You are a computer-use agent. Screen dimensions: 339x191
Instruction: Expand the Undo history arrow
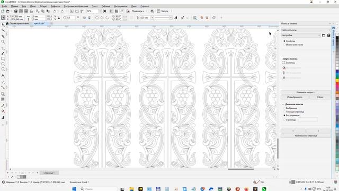[58, 11]
